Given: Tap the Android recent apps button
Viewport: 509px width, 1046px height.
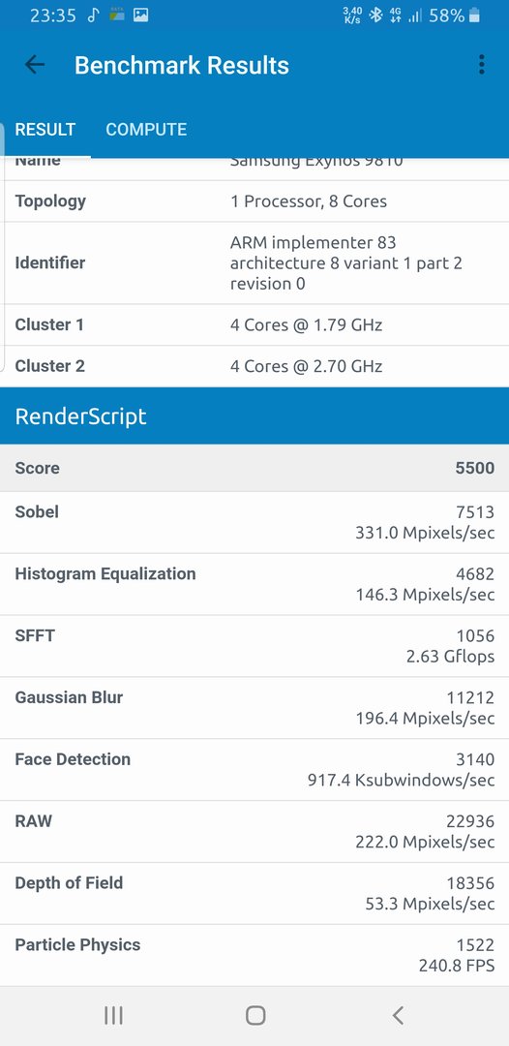Looking at the screenshot, I should (113, 1015).
